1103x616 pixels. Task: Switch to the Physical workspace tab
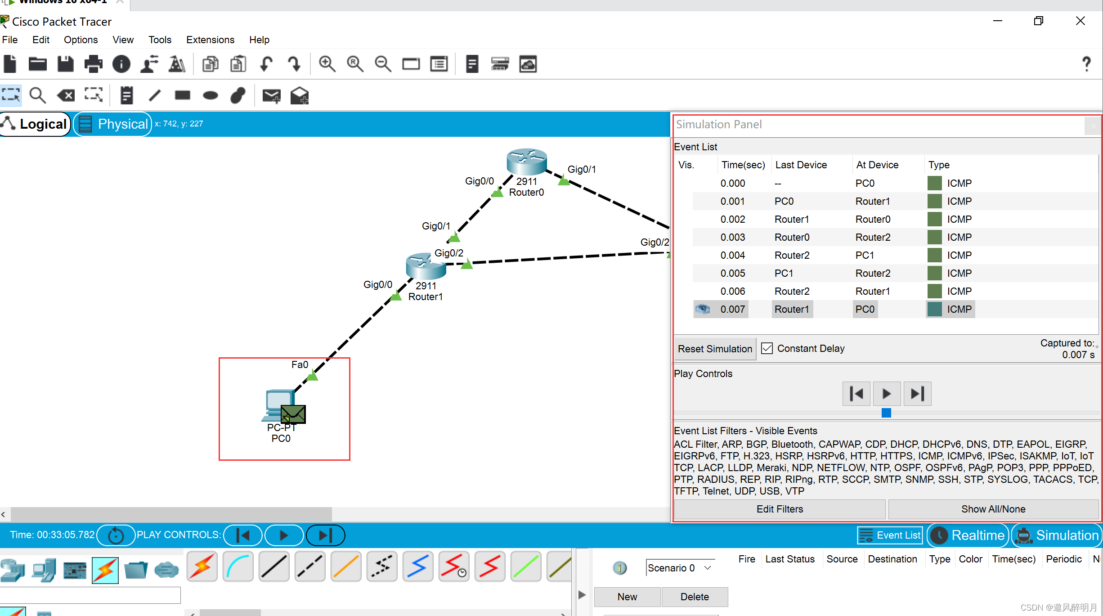(113, 124)
